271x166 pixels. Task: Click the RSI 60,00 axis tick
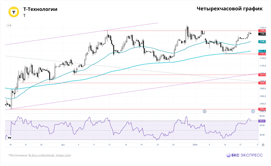coord(262,125)
